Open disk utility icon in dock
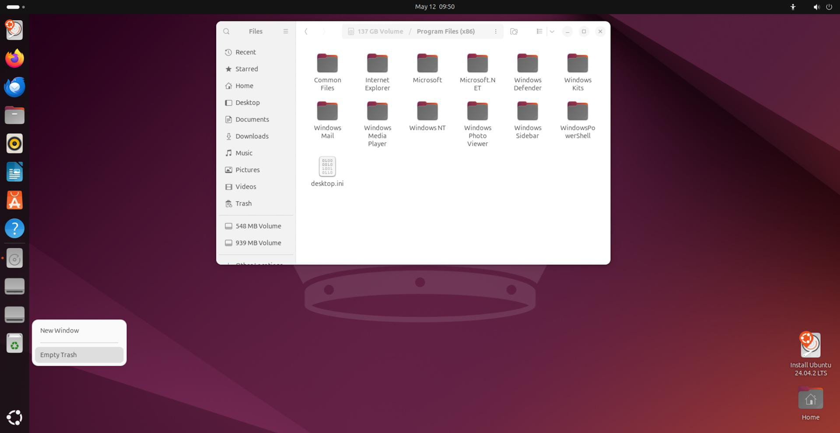 (x=14, y=259)
